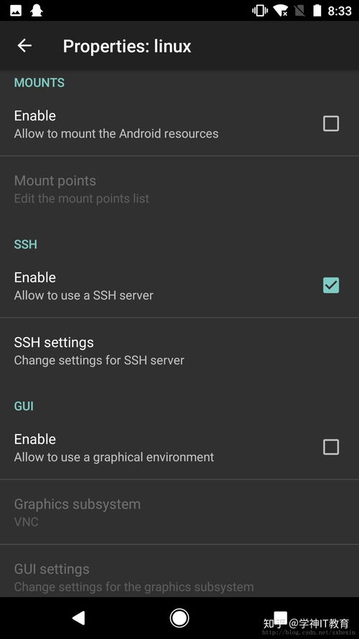Check the GUI Enable checkbox
Viewport: 359px width, 639px height.
(x=331, y=447)
